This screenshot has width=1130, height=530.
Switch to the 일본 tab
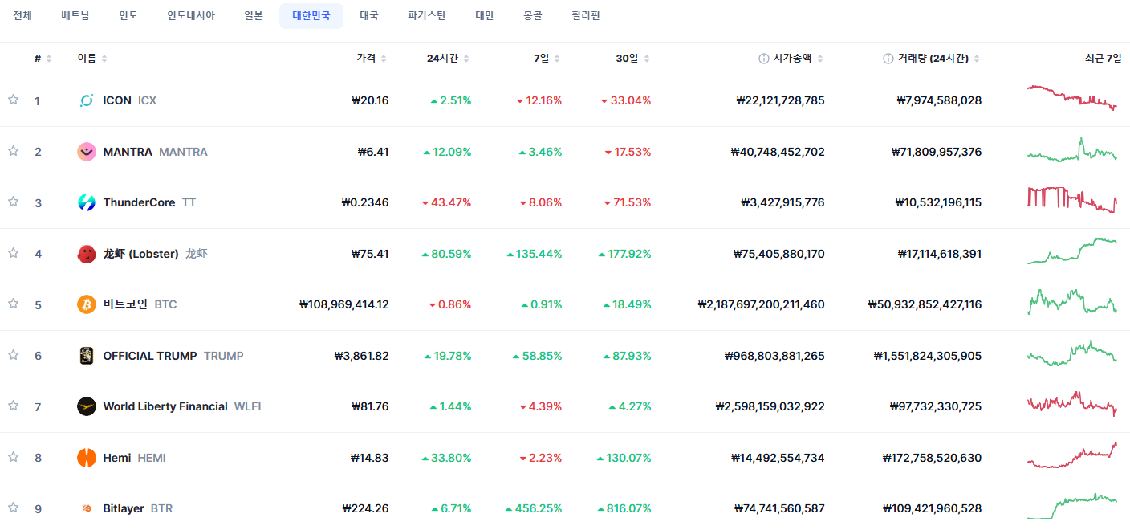[254, 16]
